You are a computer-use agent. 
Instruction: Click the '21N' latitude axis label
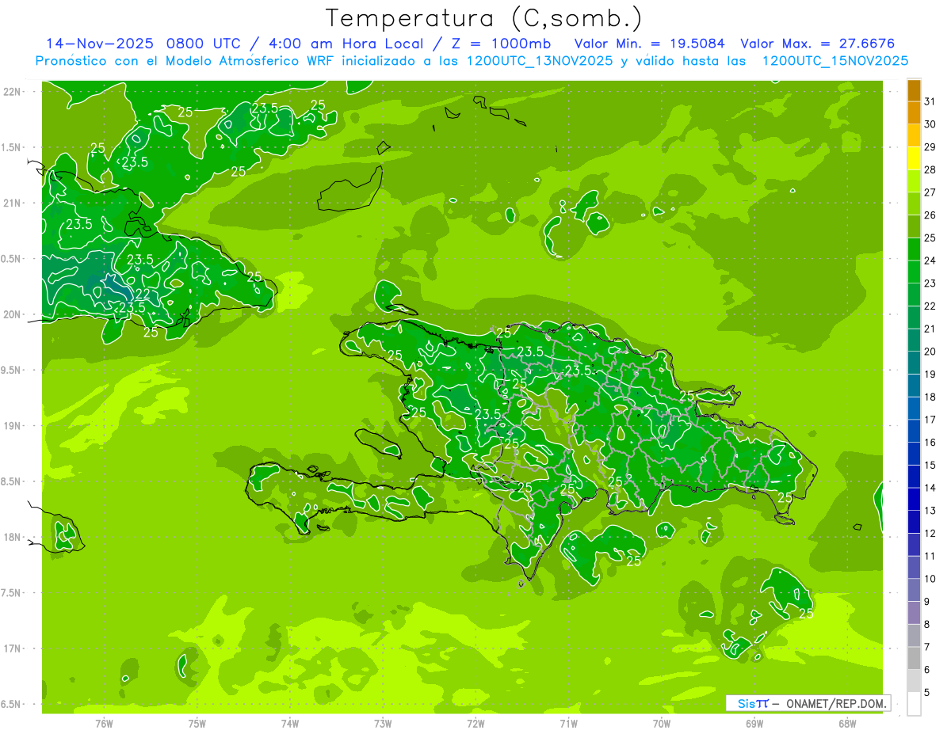tap(13, 203)
